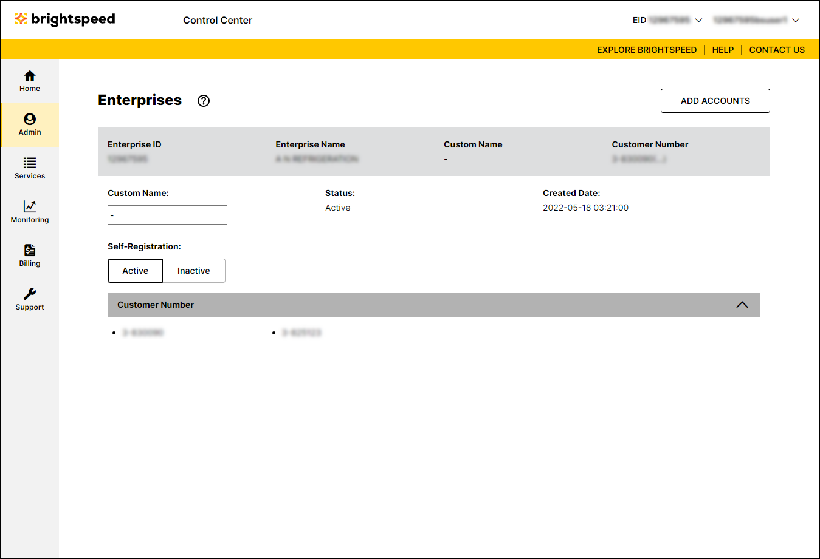
Task: Click the Custom Name column header
Action: click(x=473, y=144)
